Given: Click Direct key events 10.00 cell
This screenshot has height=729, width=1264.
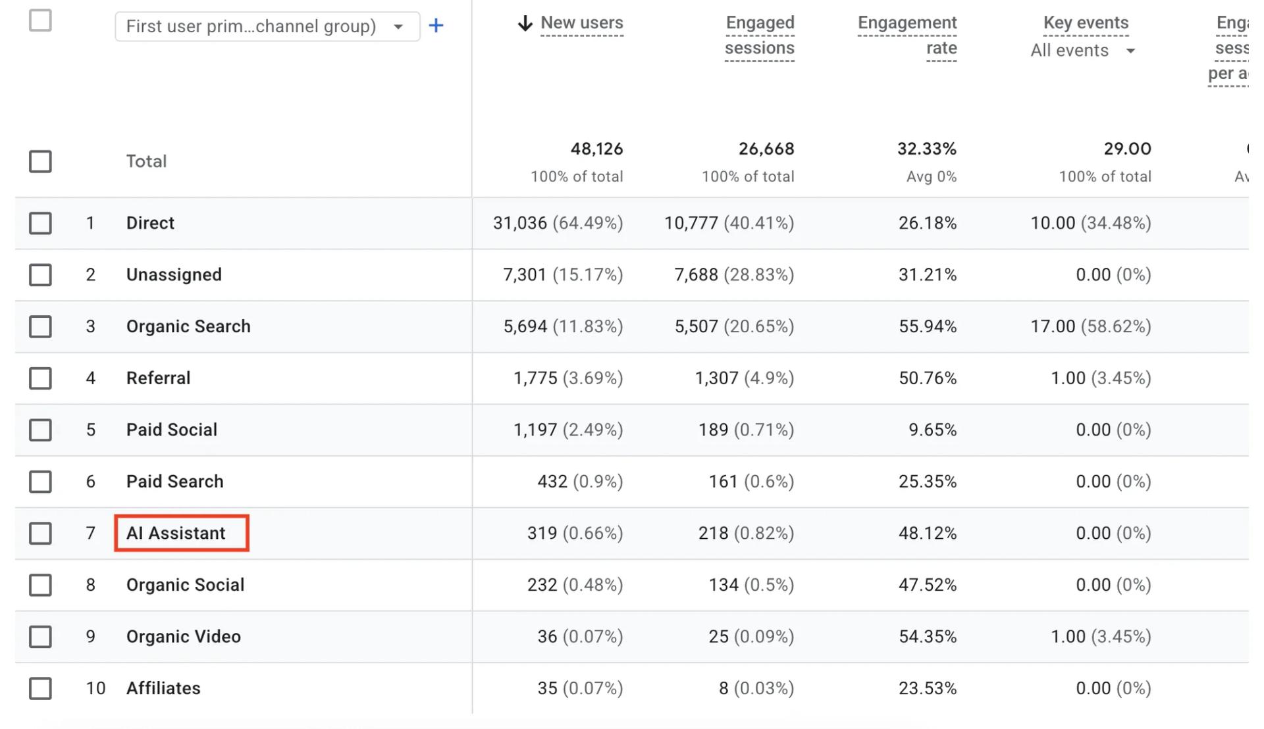Looking at the screenshot, I should tap(1090, 223).
